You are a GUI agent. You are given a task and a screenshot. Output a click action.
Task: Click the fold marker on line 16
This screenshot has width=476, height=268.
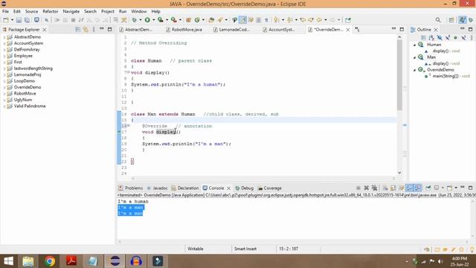(129, 126)
